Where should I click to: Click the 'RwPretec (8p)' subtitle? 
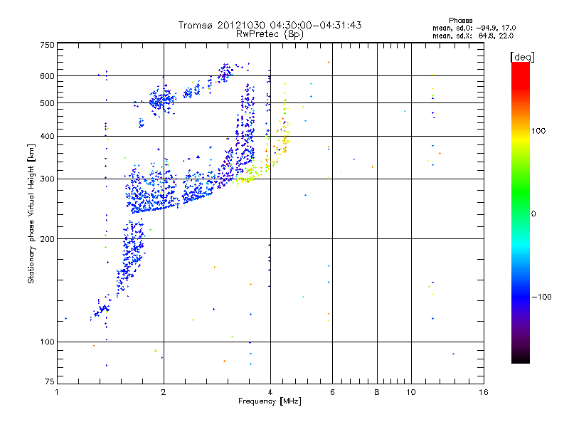click(x=270, y=34)
